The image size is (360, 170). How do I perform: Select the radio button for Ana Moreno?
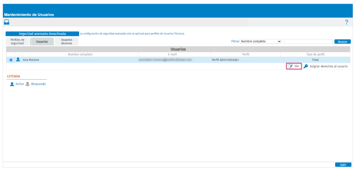[11, 60]
